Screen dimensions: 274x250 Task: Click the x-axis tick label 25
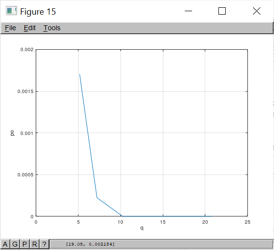click(x=248, y=222)
